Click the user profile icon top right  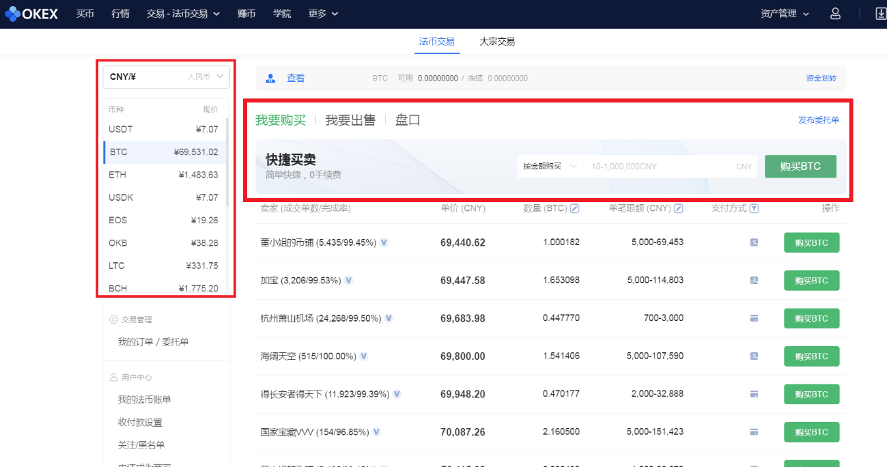point(834,13)
